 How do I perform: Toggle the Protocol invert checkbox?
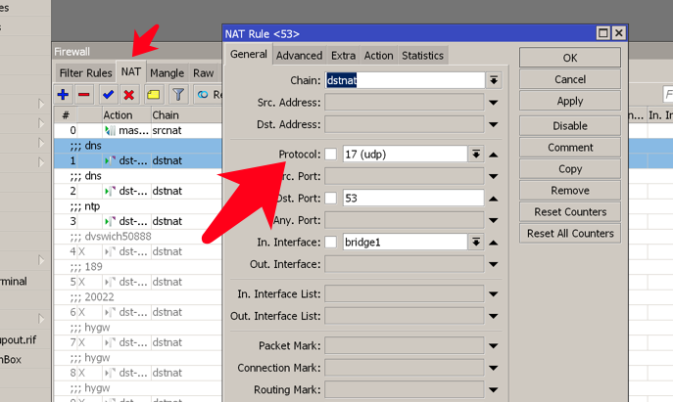[x=330, y=154]
